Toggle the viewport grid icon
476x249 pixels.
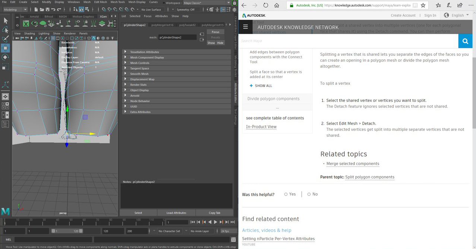pyautogui.click(x=53, y=38)
